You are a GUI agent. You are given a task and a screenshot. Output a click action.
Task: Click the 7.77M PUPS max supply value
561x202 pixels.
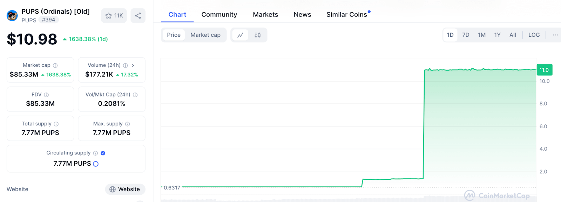tap(111, 133)
